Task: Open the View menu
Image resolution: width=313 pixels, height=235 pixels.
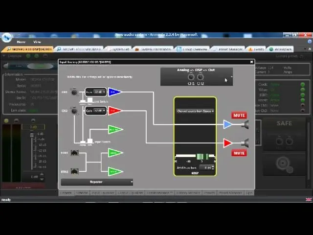Action: click(37, 42)
